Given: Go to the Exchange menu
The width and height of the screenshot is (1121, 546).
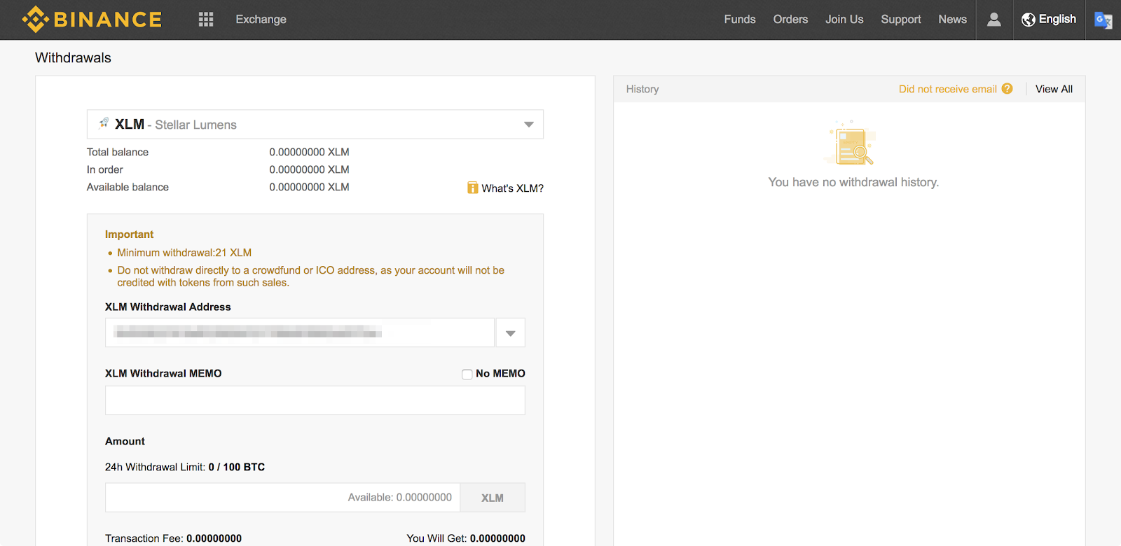Looking at the screenshot, I should [261, 20].
